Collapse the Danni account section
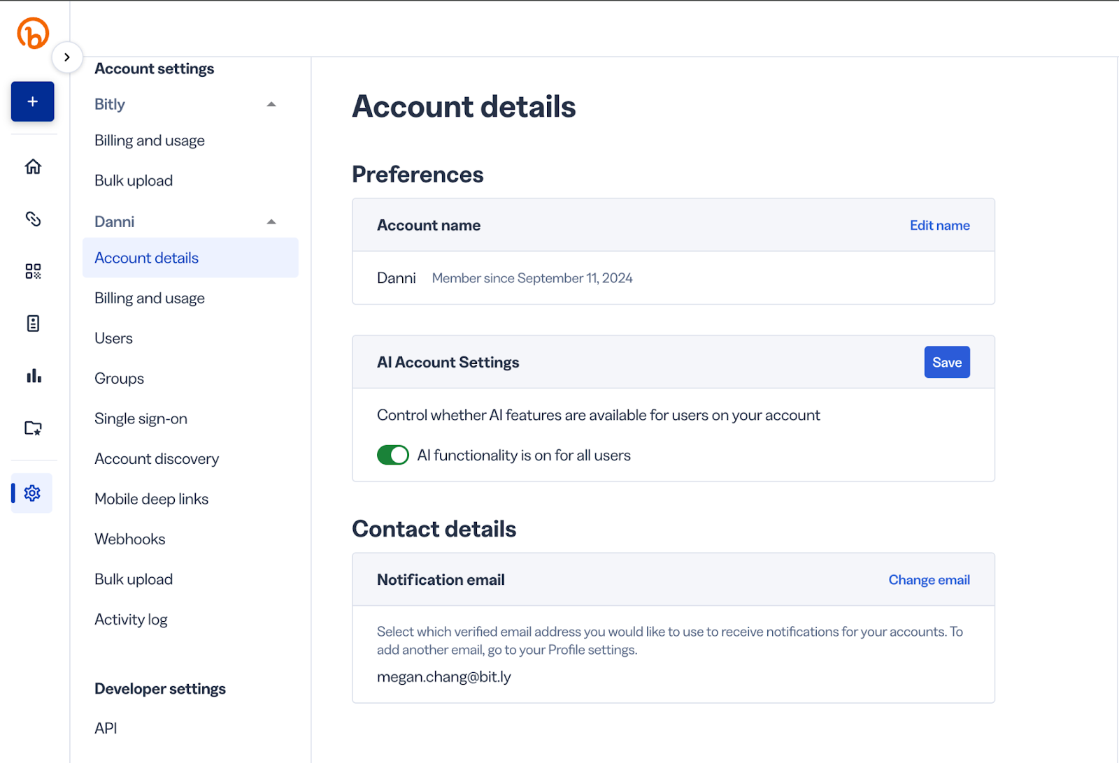This screenshot has height=763, width=1119. point(271,221)
